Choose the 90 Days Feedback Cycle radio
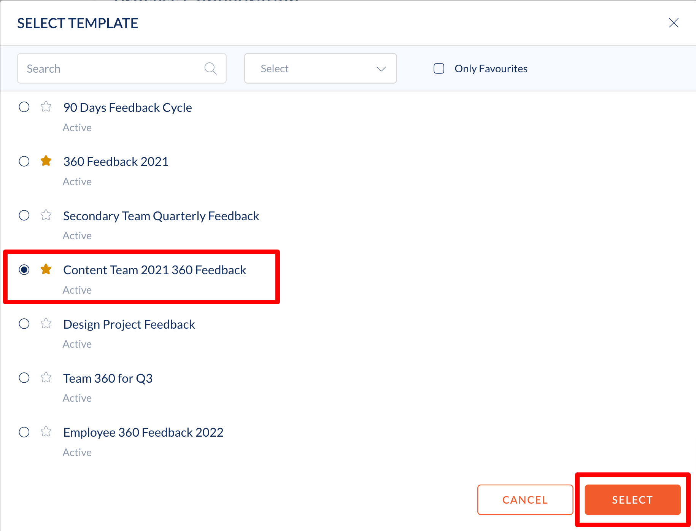The image size is (696, 531). click(24, 107)
